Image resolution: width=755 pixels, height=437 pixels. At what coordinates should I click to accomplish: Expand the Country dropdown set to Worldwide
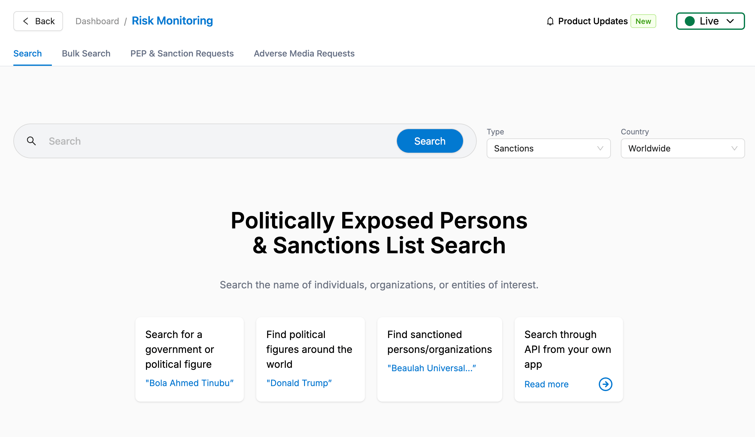click(x=682, y=148)
